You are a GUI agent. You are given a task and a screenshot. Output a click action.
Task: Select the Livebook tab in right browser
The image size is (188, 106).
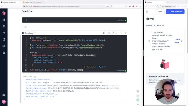(x=155, y=2)
